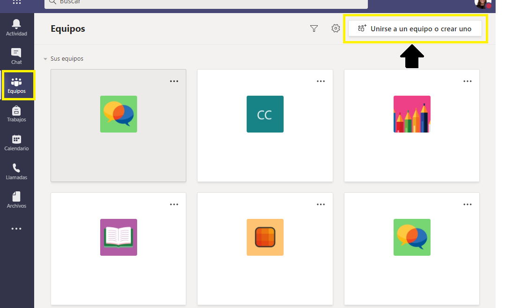Open the orange square team avatar
Image resolution: width=512 pixels, height=308 pixels.
coord(265,237)
